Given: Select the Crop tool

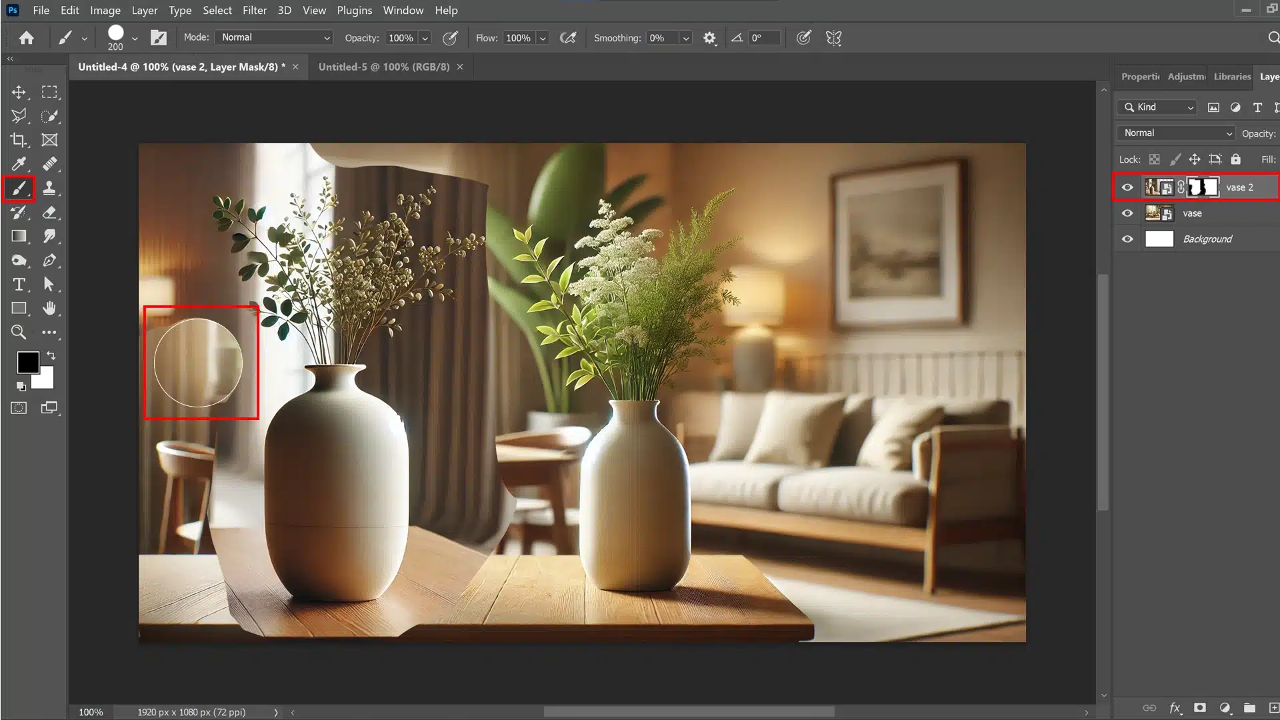Looking at the screenshot, I should (19, 140).
